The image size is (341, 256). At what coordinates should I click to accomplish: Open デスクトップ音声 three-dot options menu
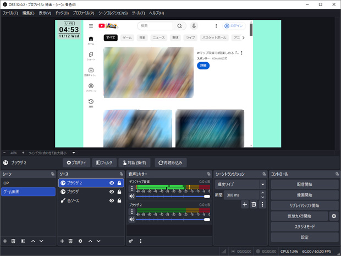pos(132,188)
